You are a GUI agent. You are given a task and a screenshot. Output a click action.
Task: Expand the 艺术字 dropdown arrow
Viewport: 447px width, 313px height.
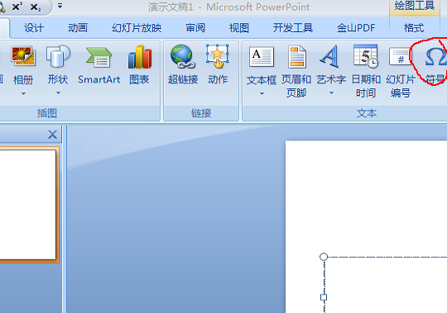[x=331, y=92]
